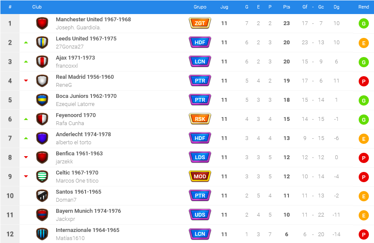Image resolution: width=374 pixels, height=243 pixels.
Task: Click the UDS badge for Bayern Munich
Action: [x=200, y=214]
